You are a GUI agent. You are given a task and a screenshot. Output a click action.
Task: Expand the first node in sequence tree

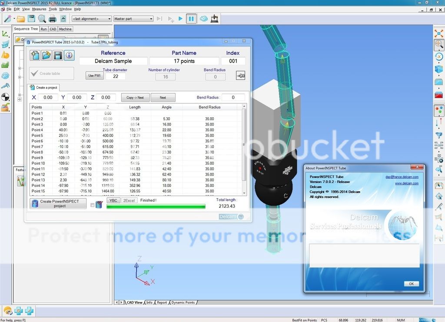coord(20,68)
